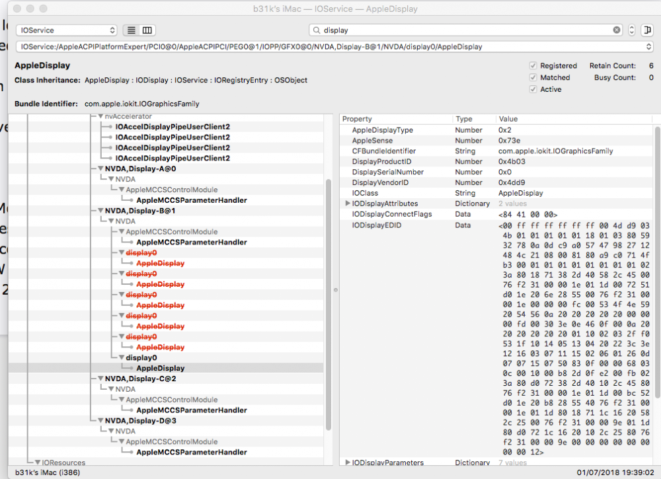Viewport: 661px width, 479px height.
Task: Select AppleMCCSControlModule under Display-C@2
Action: 172,400
